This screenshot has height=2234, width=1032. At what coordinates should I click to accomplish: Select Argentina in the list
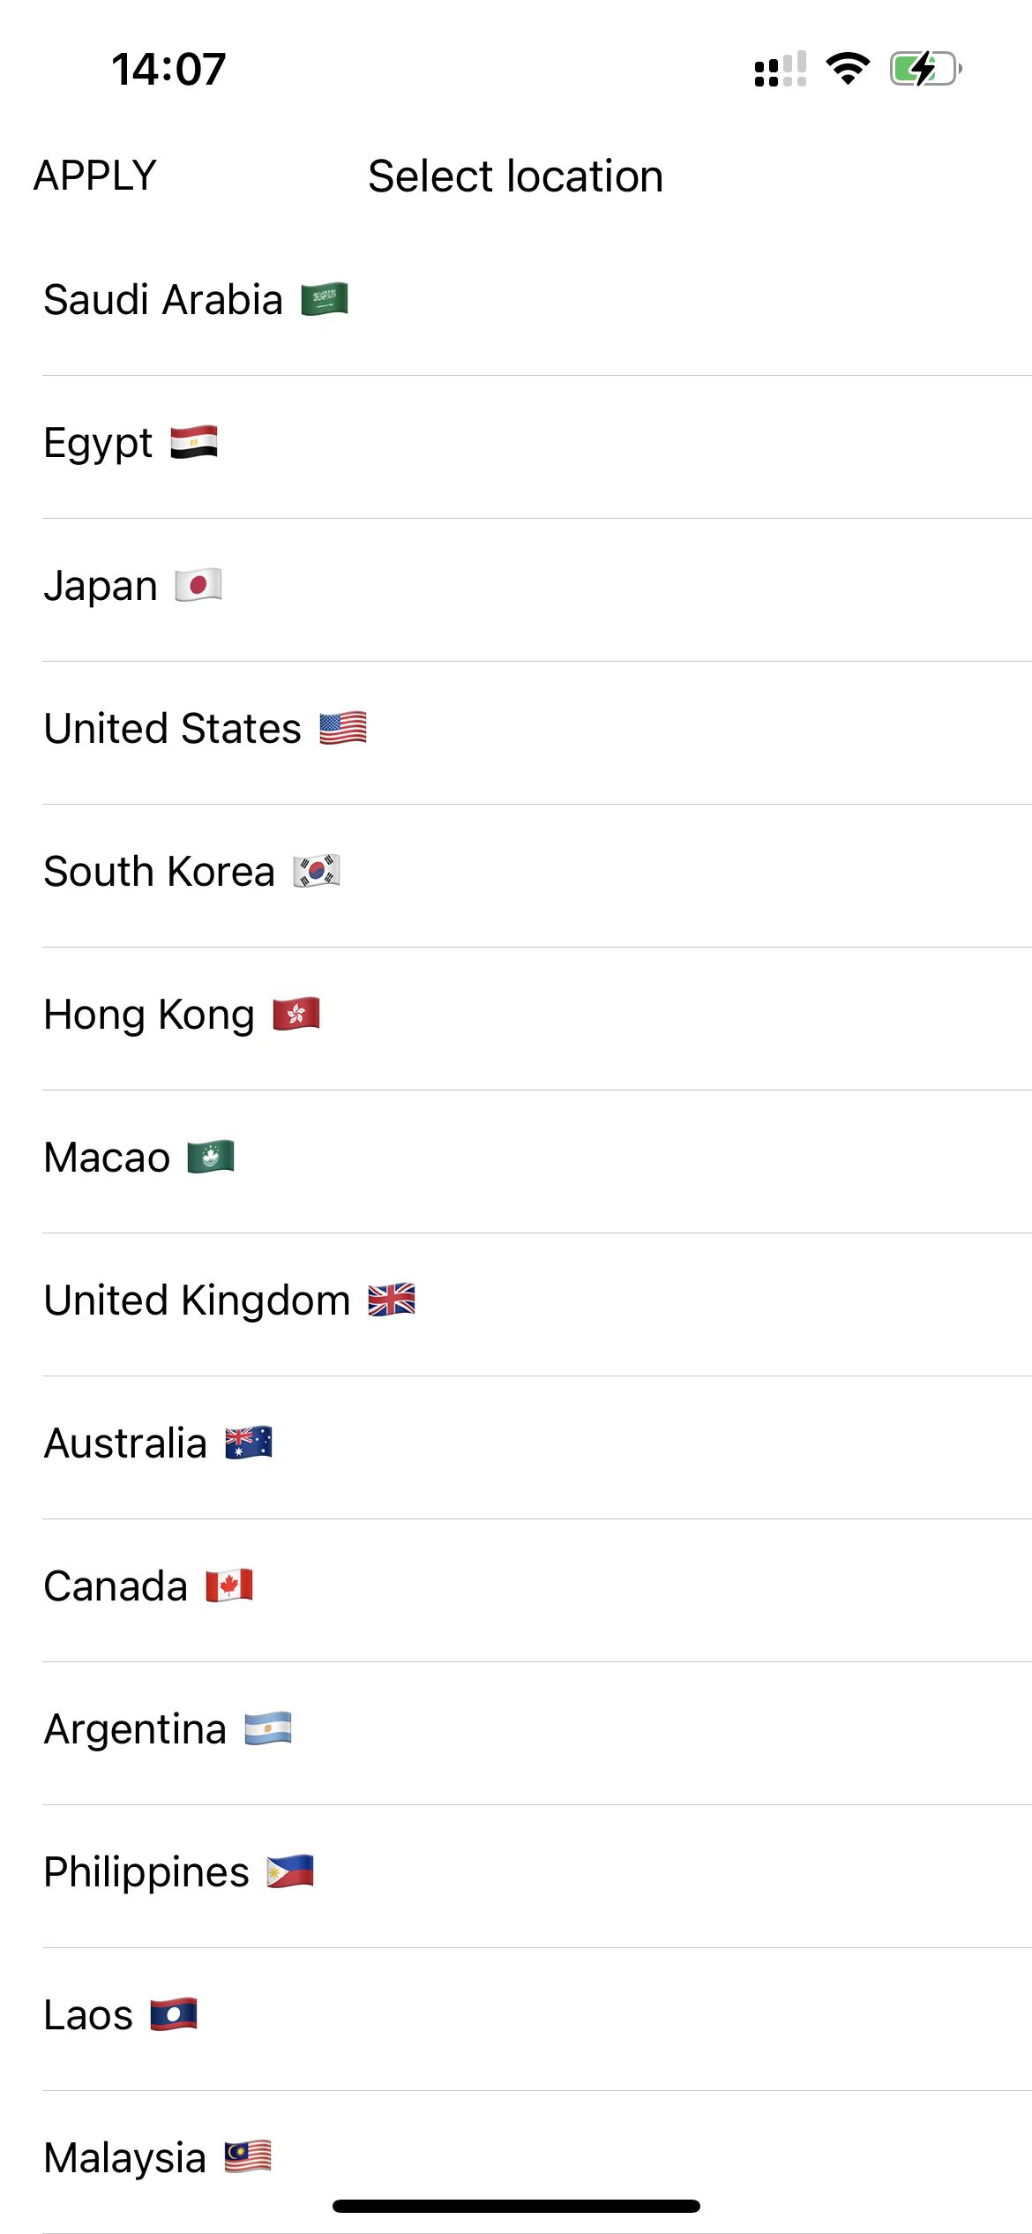pos(136,1729)
